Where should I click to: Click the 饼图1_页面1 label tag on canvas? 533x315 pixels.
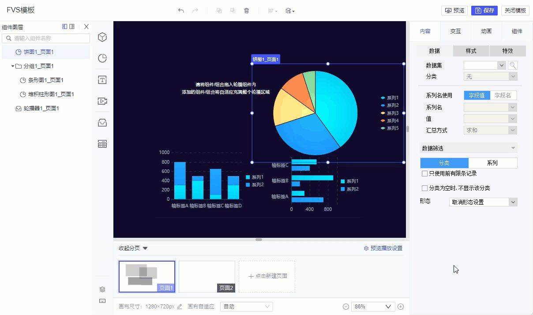coord(266,59)
